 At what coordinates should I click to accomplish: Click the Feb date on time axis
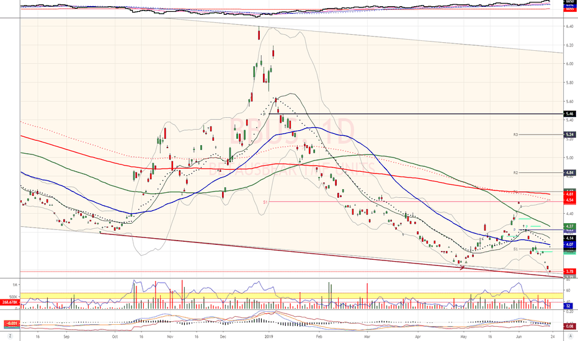[x=319, y=337]
